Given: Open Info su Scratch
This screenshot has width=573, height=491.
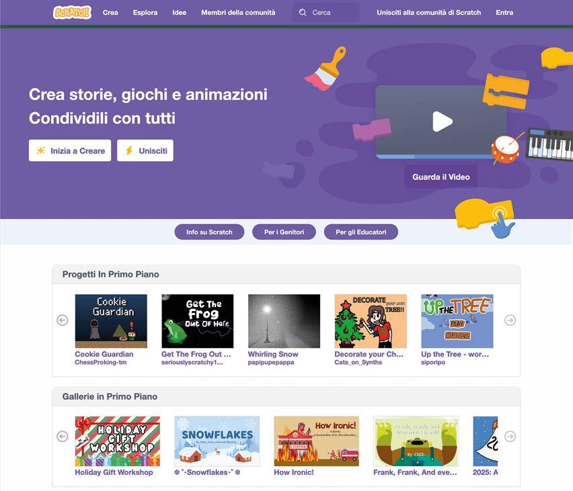Looking at the screenshot, I should [x=209, y=232].
